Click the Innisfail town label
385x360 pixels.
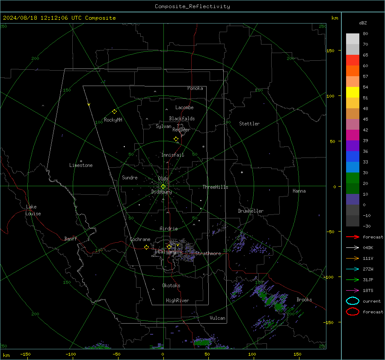pyautogui.click(x=173, y=155)
